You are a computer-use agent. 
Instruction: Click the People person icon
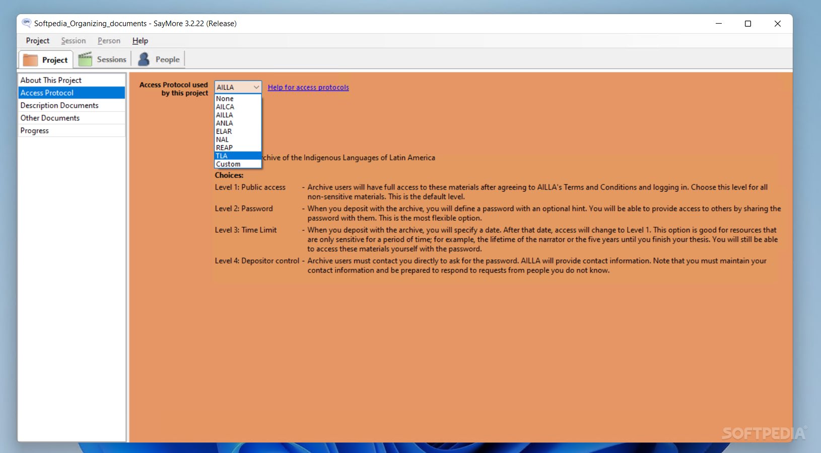click(144, 59)
